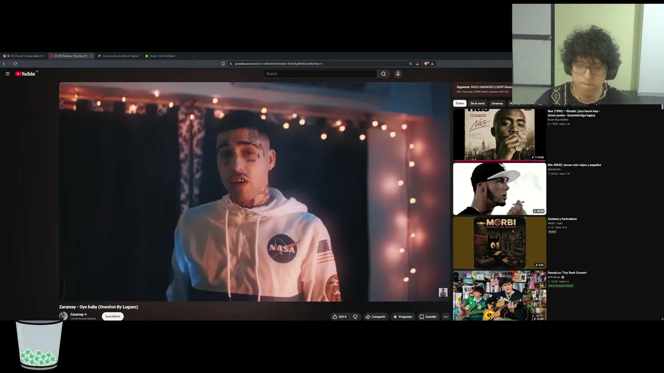Switch to the Discord browser tab
The width and height of the screenshot is (664, 373).
coord(24,56)
